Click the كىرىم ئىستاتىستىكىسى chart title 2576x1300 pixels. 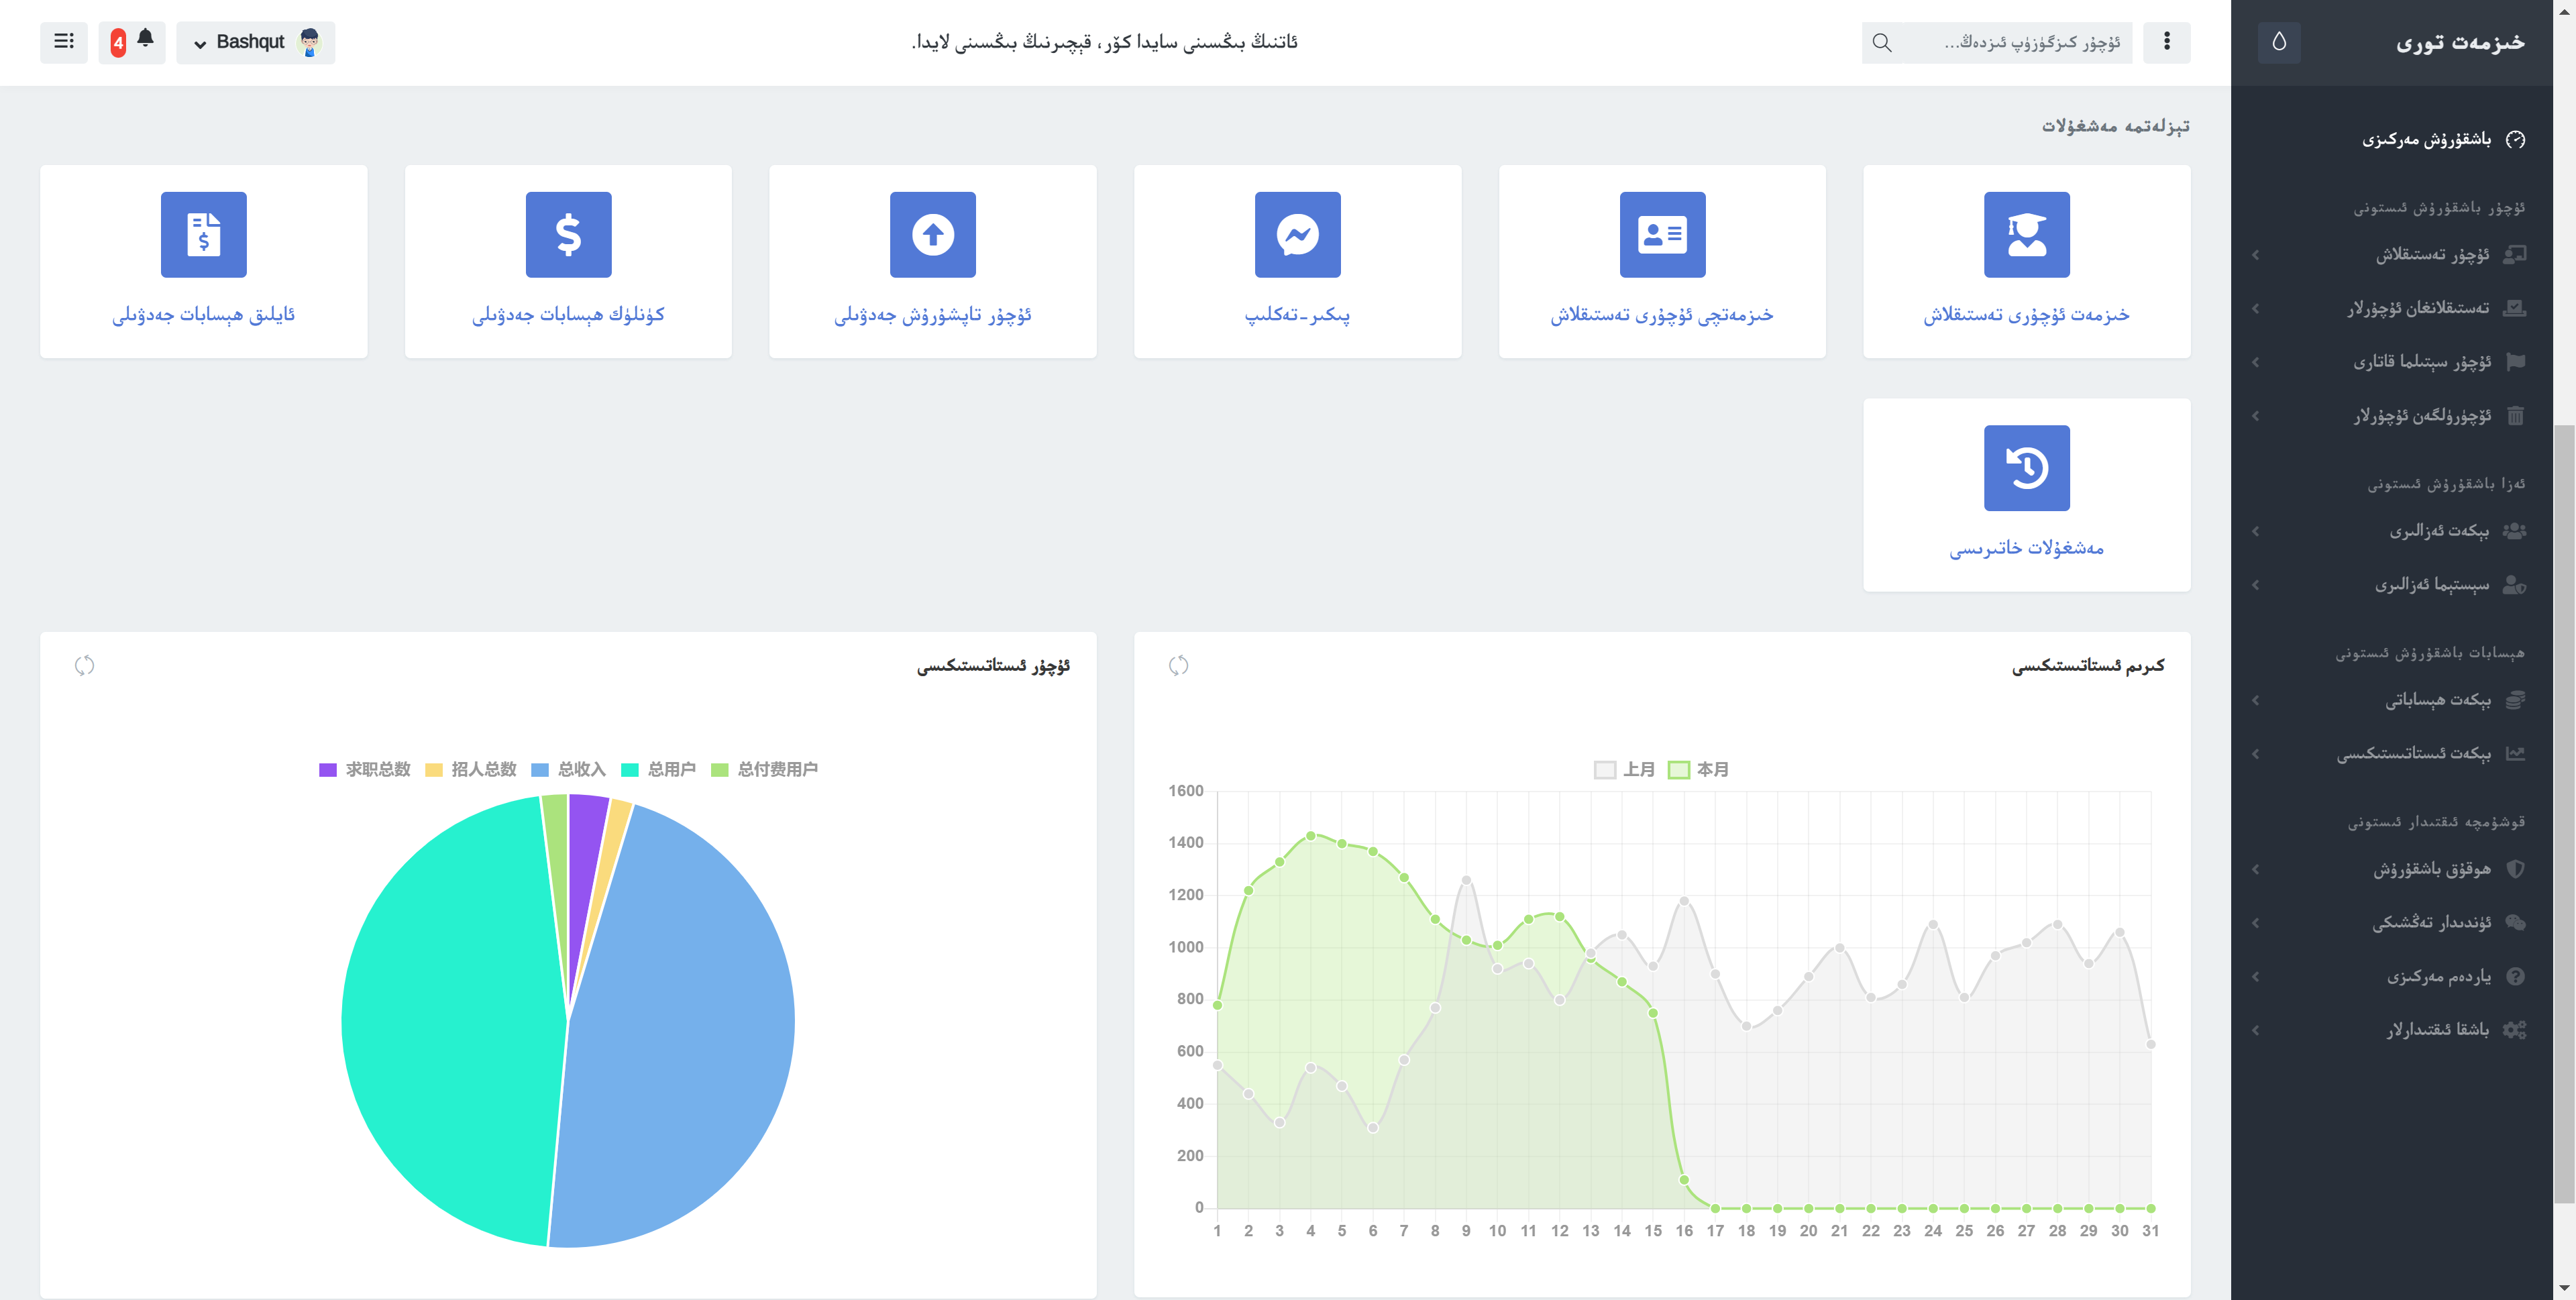(x=2088, y=665)
